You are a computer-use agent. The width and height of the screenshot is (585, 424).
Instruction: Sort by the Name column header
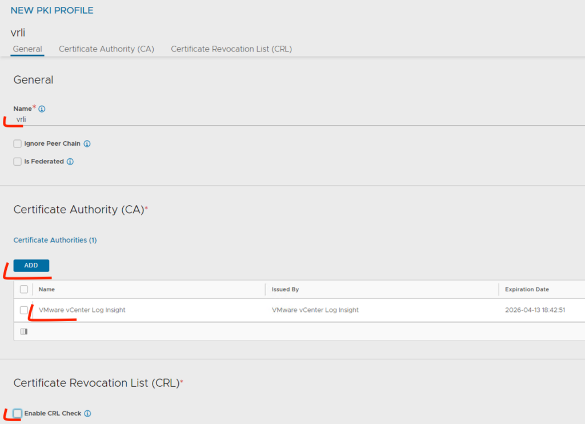(47, 290)
